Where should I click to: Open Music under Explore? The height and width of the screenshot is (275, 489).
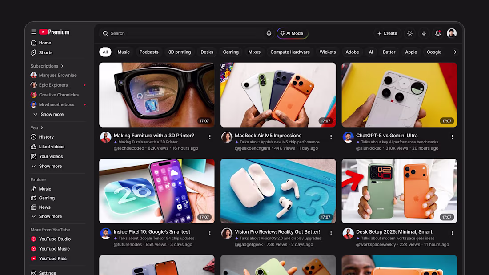[x=41, y=189]
